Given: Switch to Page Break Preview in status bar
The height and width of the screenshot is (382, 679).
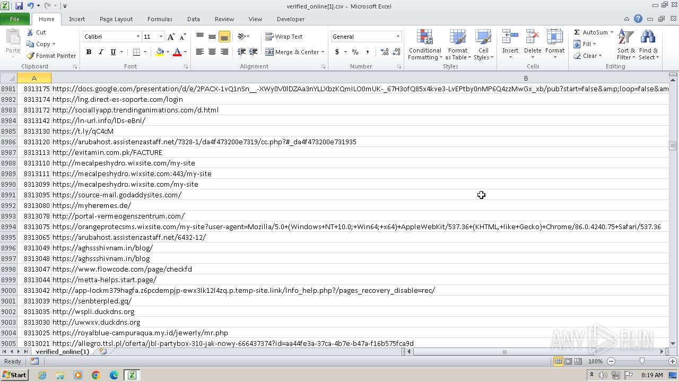Looking at the screenshot, I should pyautogui.click(x=578, y=361).
